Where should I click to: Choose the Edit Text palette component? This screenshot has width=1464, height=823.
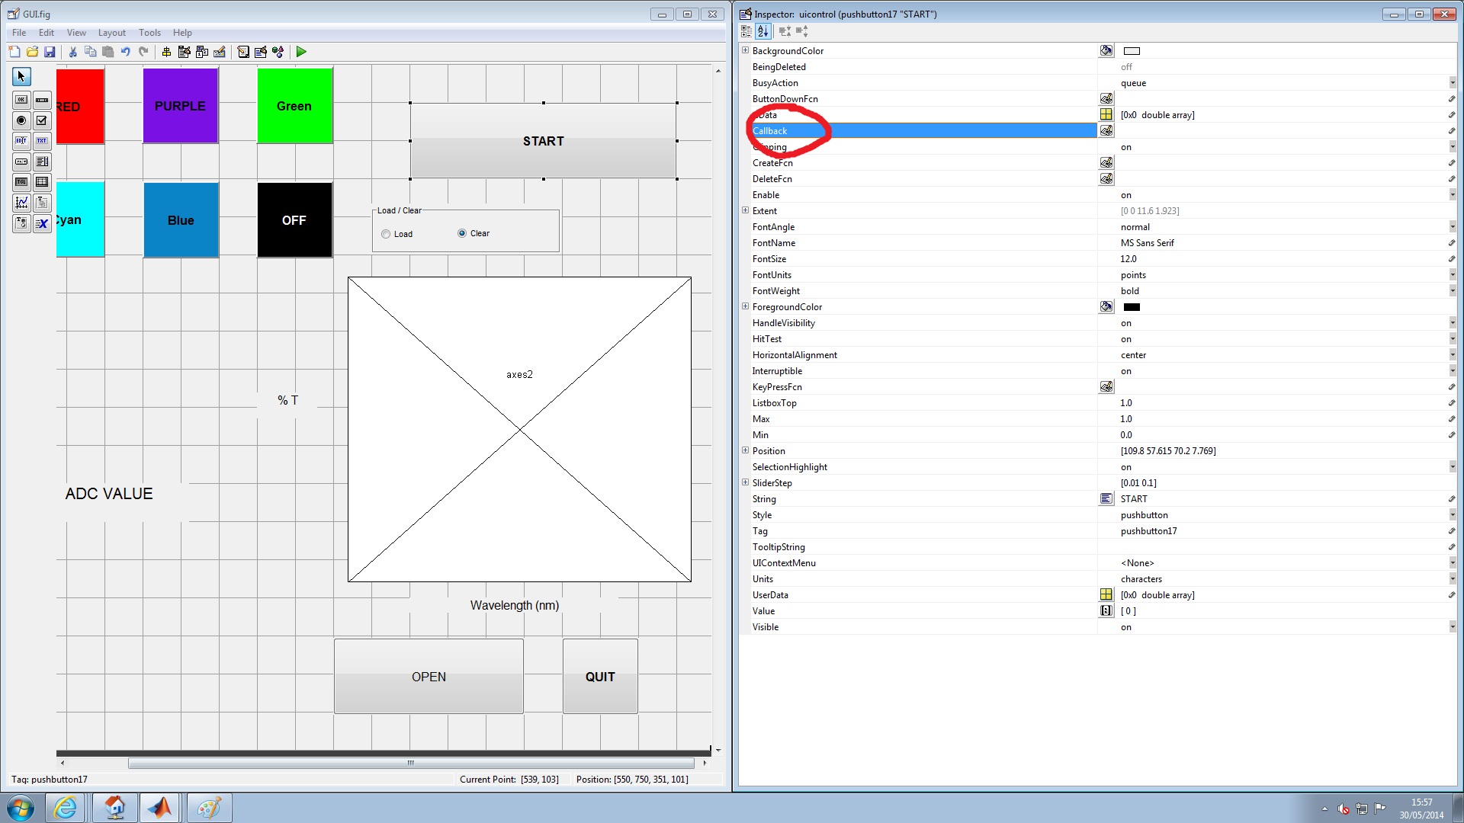click(x=21, y=141)
